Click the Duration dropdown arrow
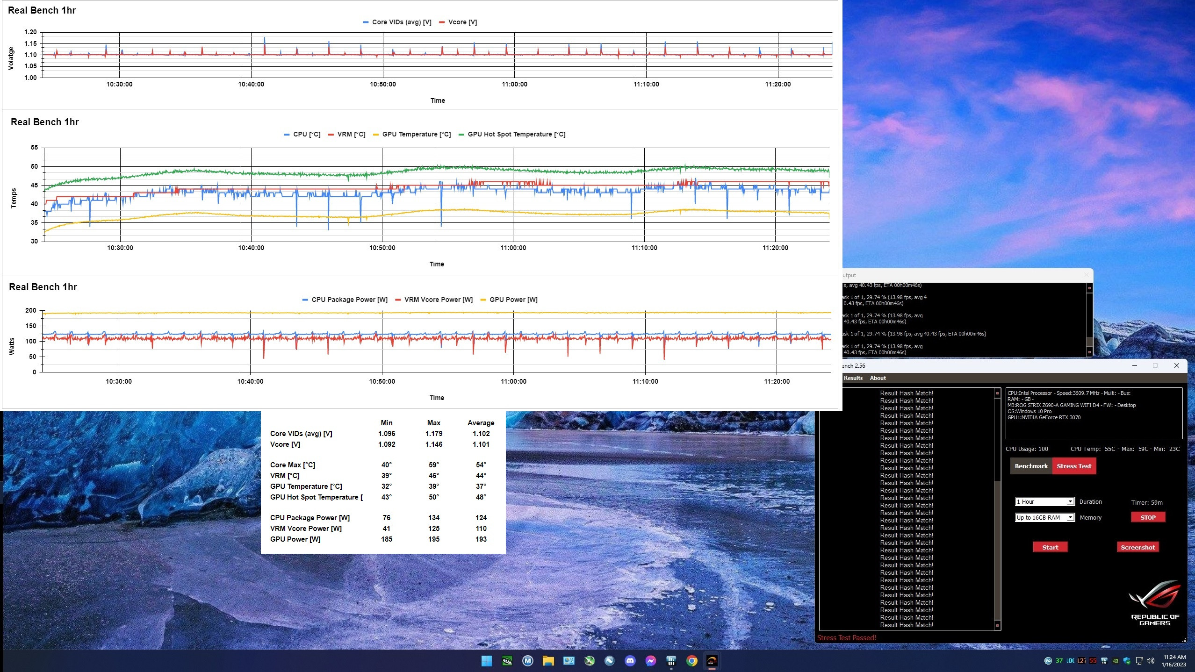Screen dimensions: 1195x672 (1070, 501)
